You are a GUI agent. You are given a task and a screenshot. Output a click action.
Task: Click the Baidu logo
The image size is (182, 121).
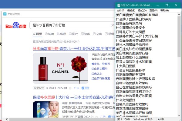[16, 25]
